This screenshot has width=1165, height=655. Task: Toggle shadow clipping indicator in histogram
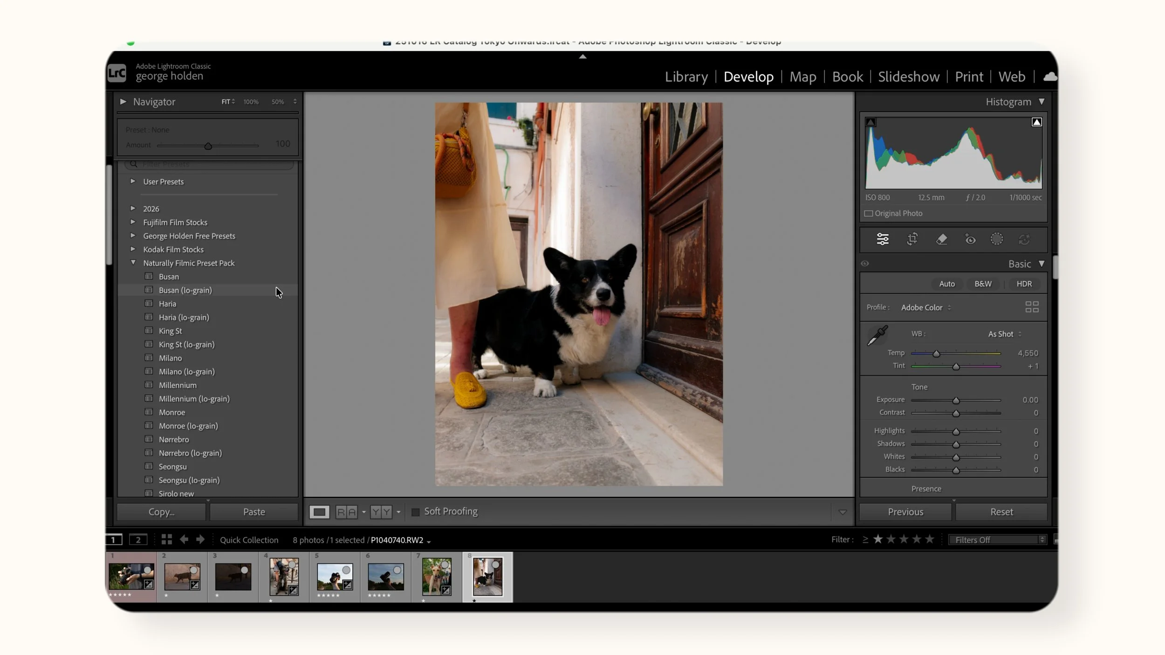pos(870,122)
